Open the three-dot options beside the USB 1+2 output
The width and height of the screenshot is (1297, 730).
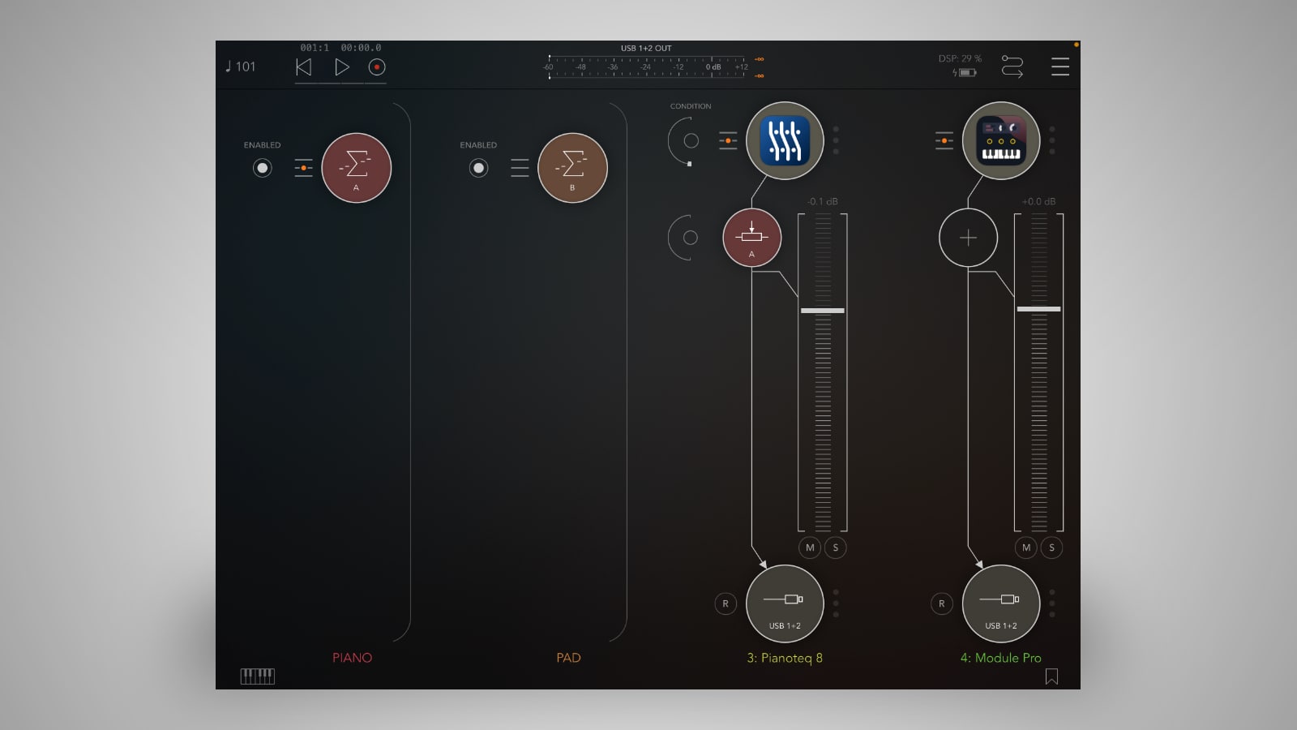[x=837, y=603]
